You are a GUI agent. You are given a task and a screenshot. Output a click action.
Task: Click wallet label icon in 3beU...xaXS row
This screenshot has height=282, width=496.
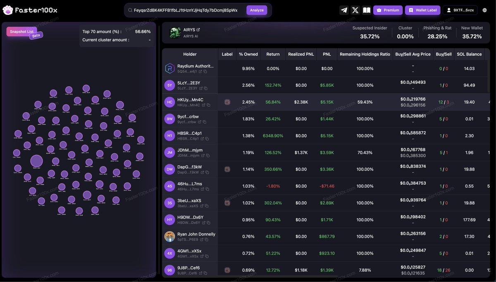point(227,203)
